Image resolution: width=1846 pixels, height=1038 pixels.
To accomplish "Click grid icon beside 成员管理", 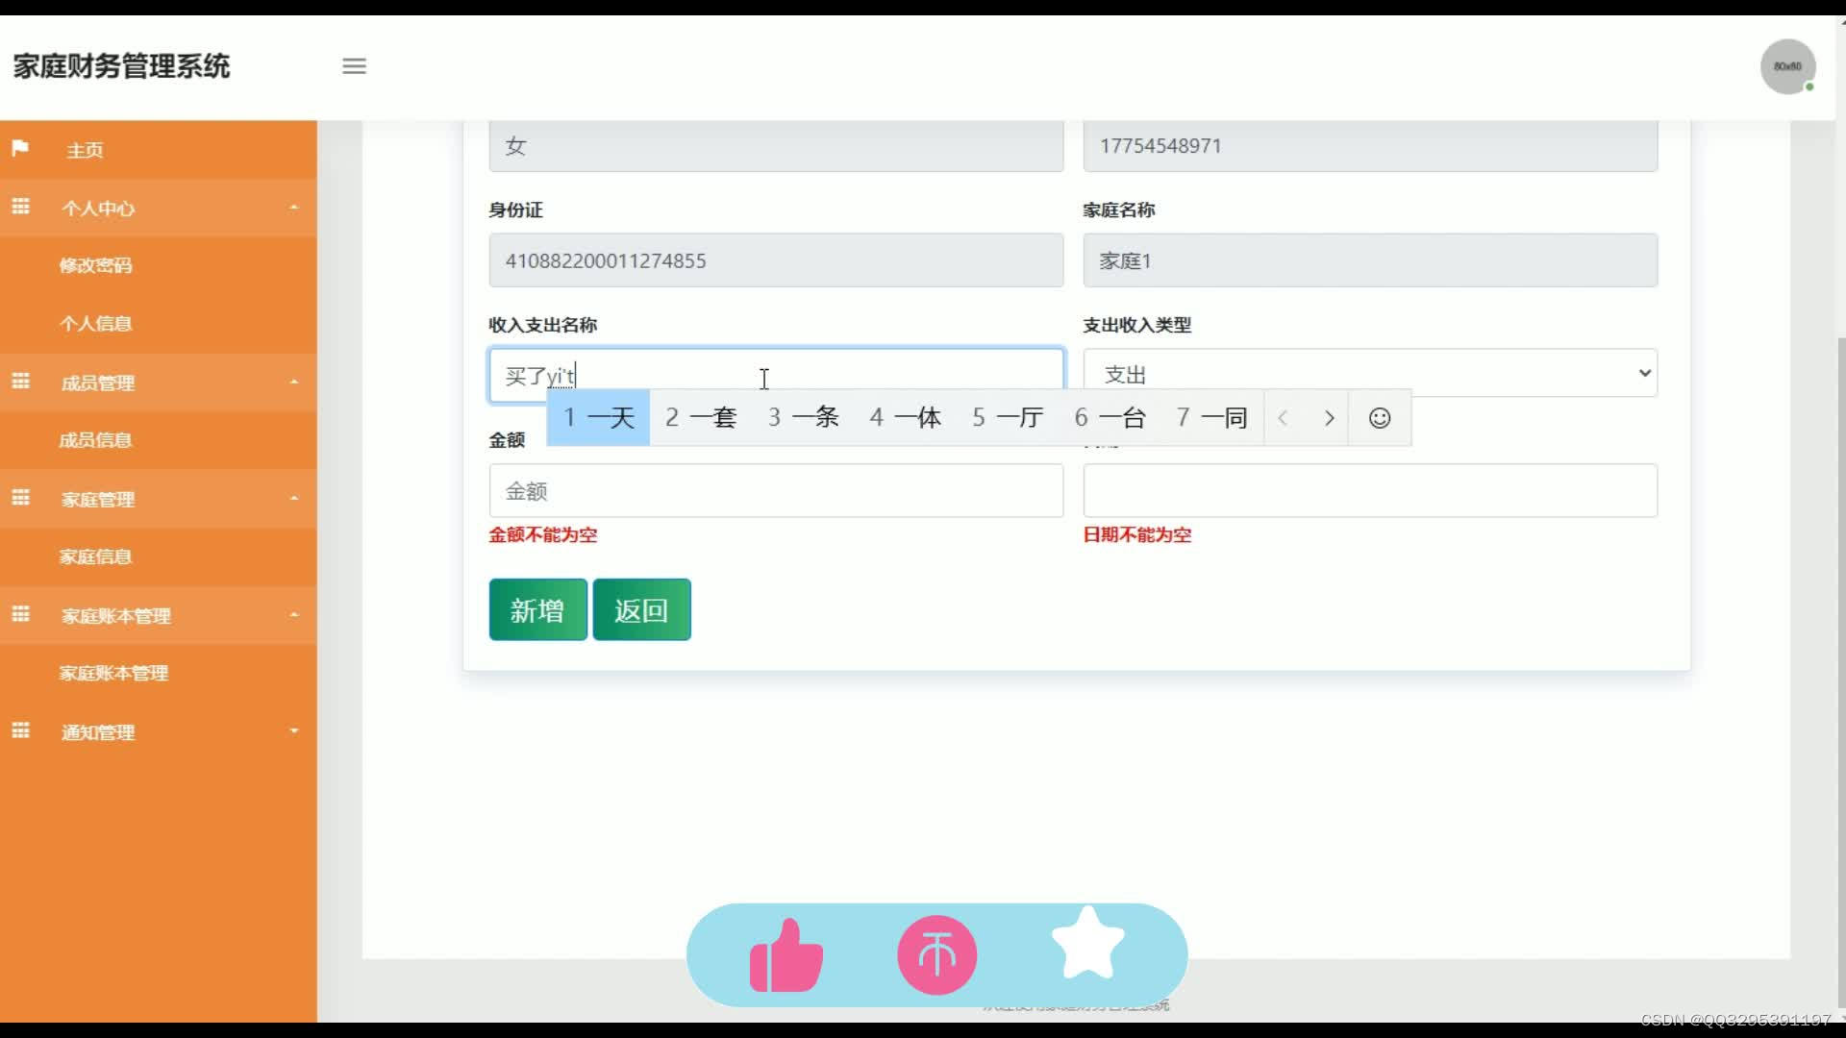I will (20, 382).
